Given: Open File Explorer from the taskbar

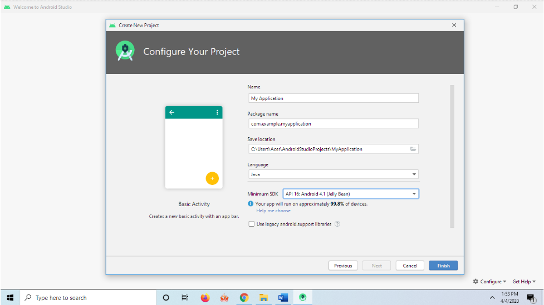Looking at the screenshot, I should click(x=263, y=298).
